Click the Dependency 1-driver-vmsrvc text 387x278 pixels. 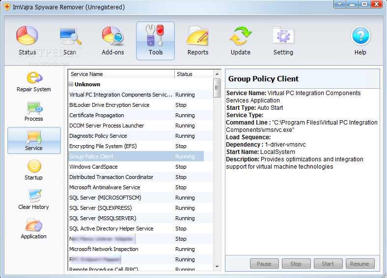[x=266, y=145]
